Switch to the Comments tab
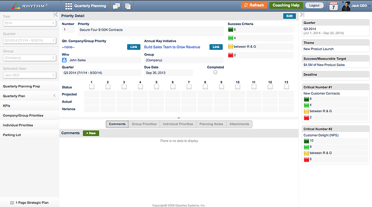372x207 pixels. (x=117, y=124)
